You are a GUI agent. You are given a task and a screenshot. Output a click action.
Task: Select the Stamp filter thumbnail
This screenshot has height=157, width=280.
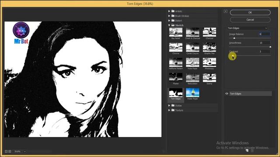pyautogui.click(x=209, y=78)
